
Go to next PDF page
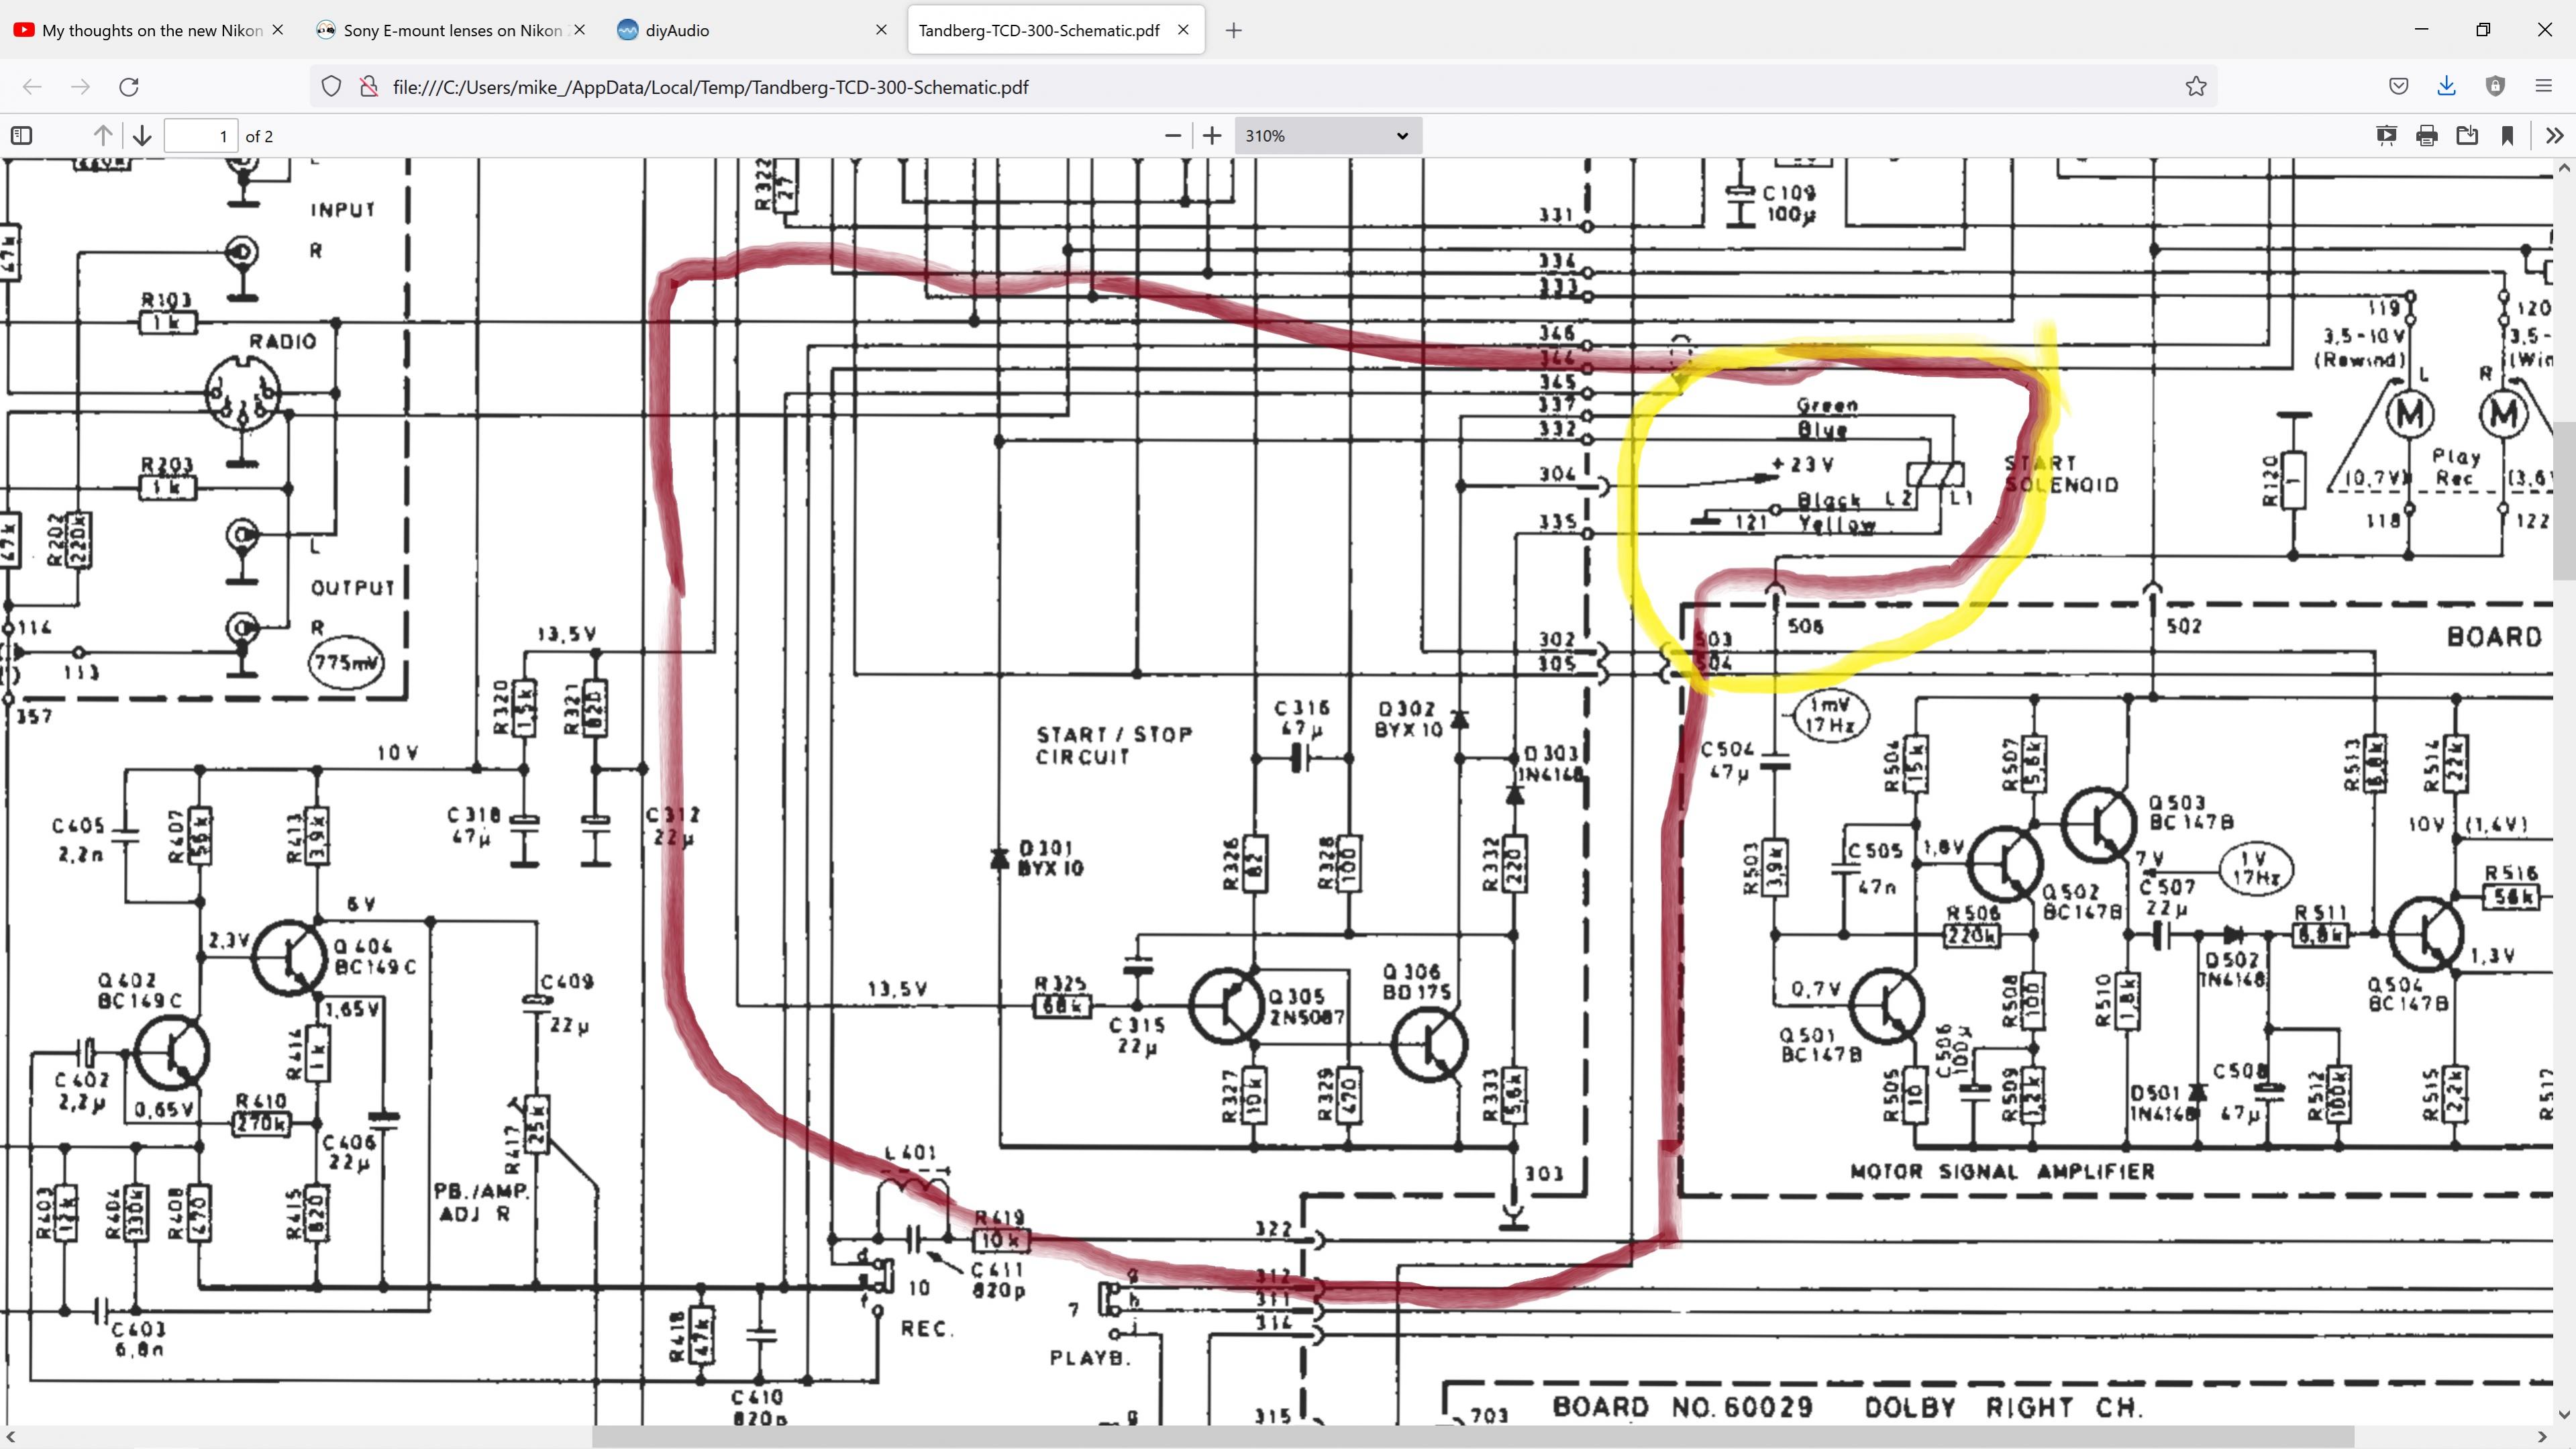click(x=142, y=136)
